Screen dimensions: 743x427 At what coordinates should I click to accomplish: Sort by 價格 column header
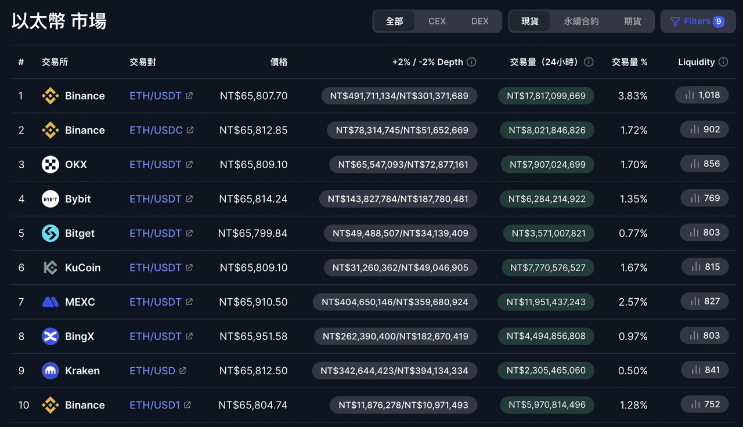(x=279, y=62)
